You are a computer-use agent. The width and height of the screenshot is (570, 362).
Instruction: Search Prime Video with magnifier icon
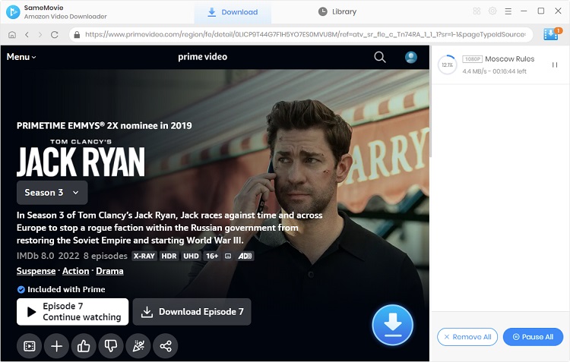(x=380, y=57)
